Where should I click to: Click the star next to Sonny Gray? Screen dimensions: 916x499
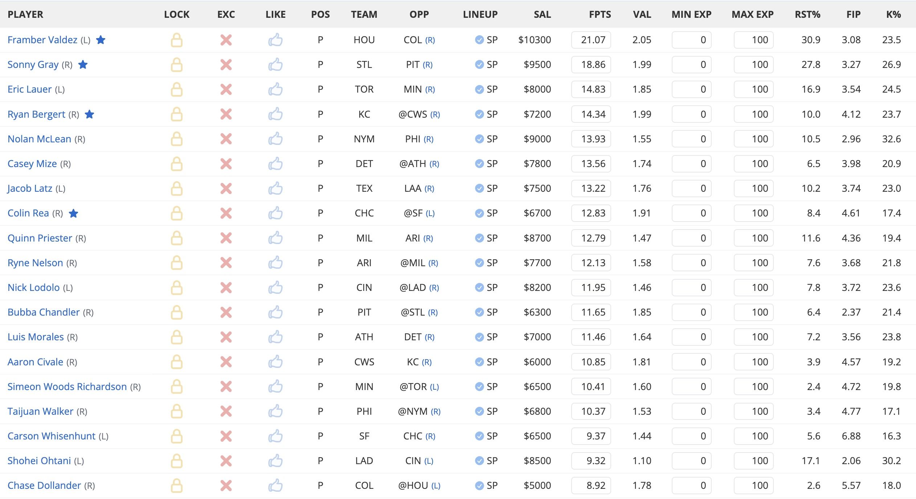tap(83, 64)
